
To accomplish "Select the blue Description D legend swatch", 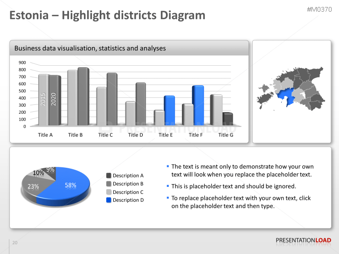I will tap(109, 200).
